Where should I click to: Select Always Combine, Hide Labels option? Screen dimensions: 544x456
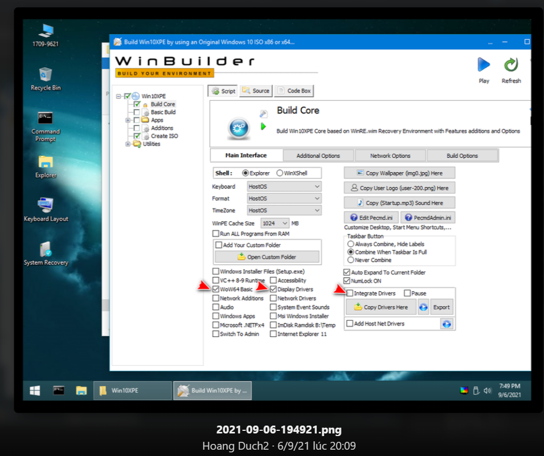[351, 244]
